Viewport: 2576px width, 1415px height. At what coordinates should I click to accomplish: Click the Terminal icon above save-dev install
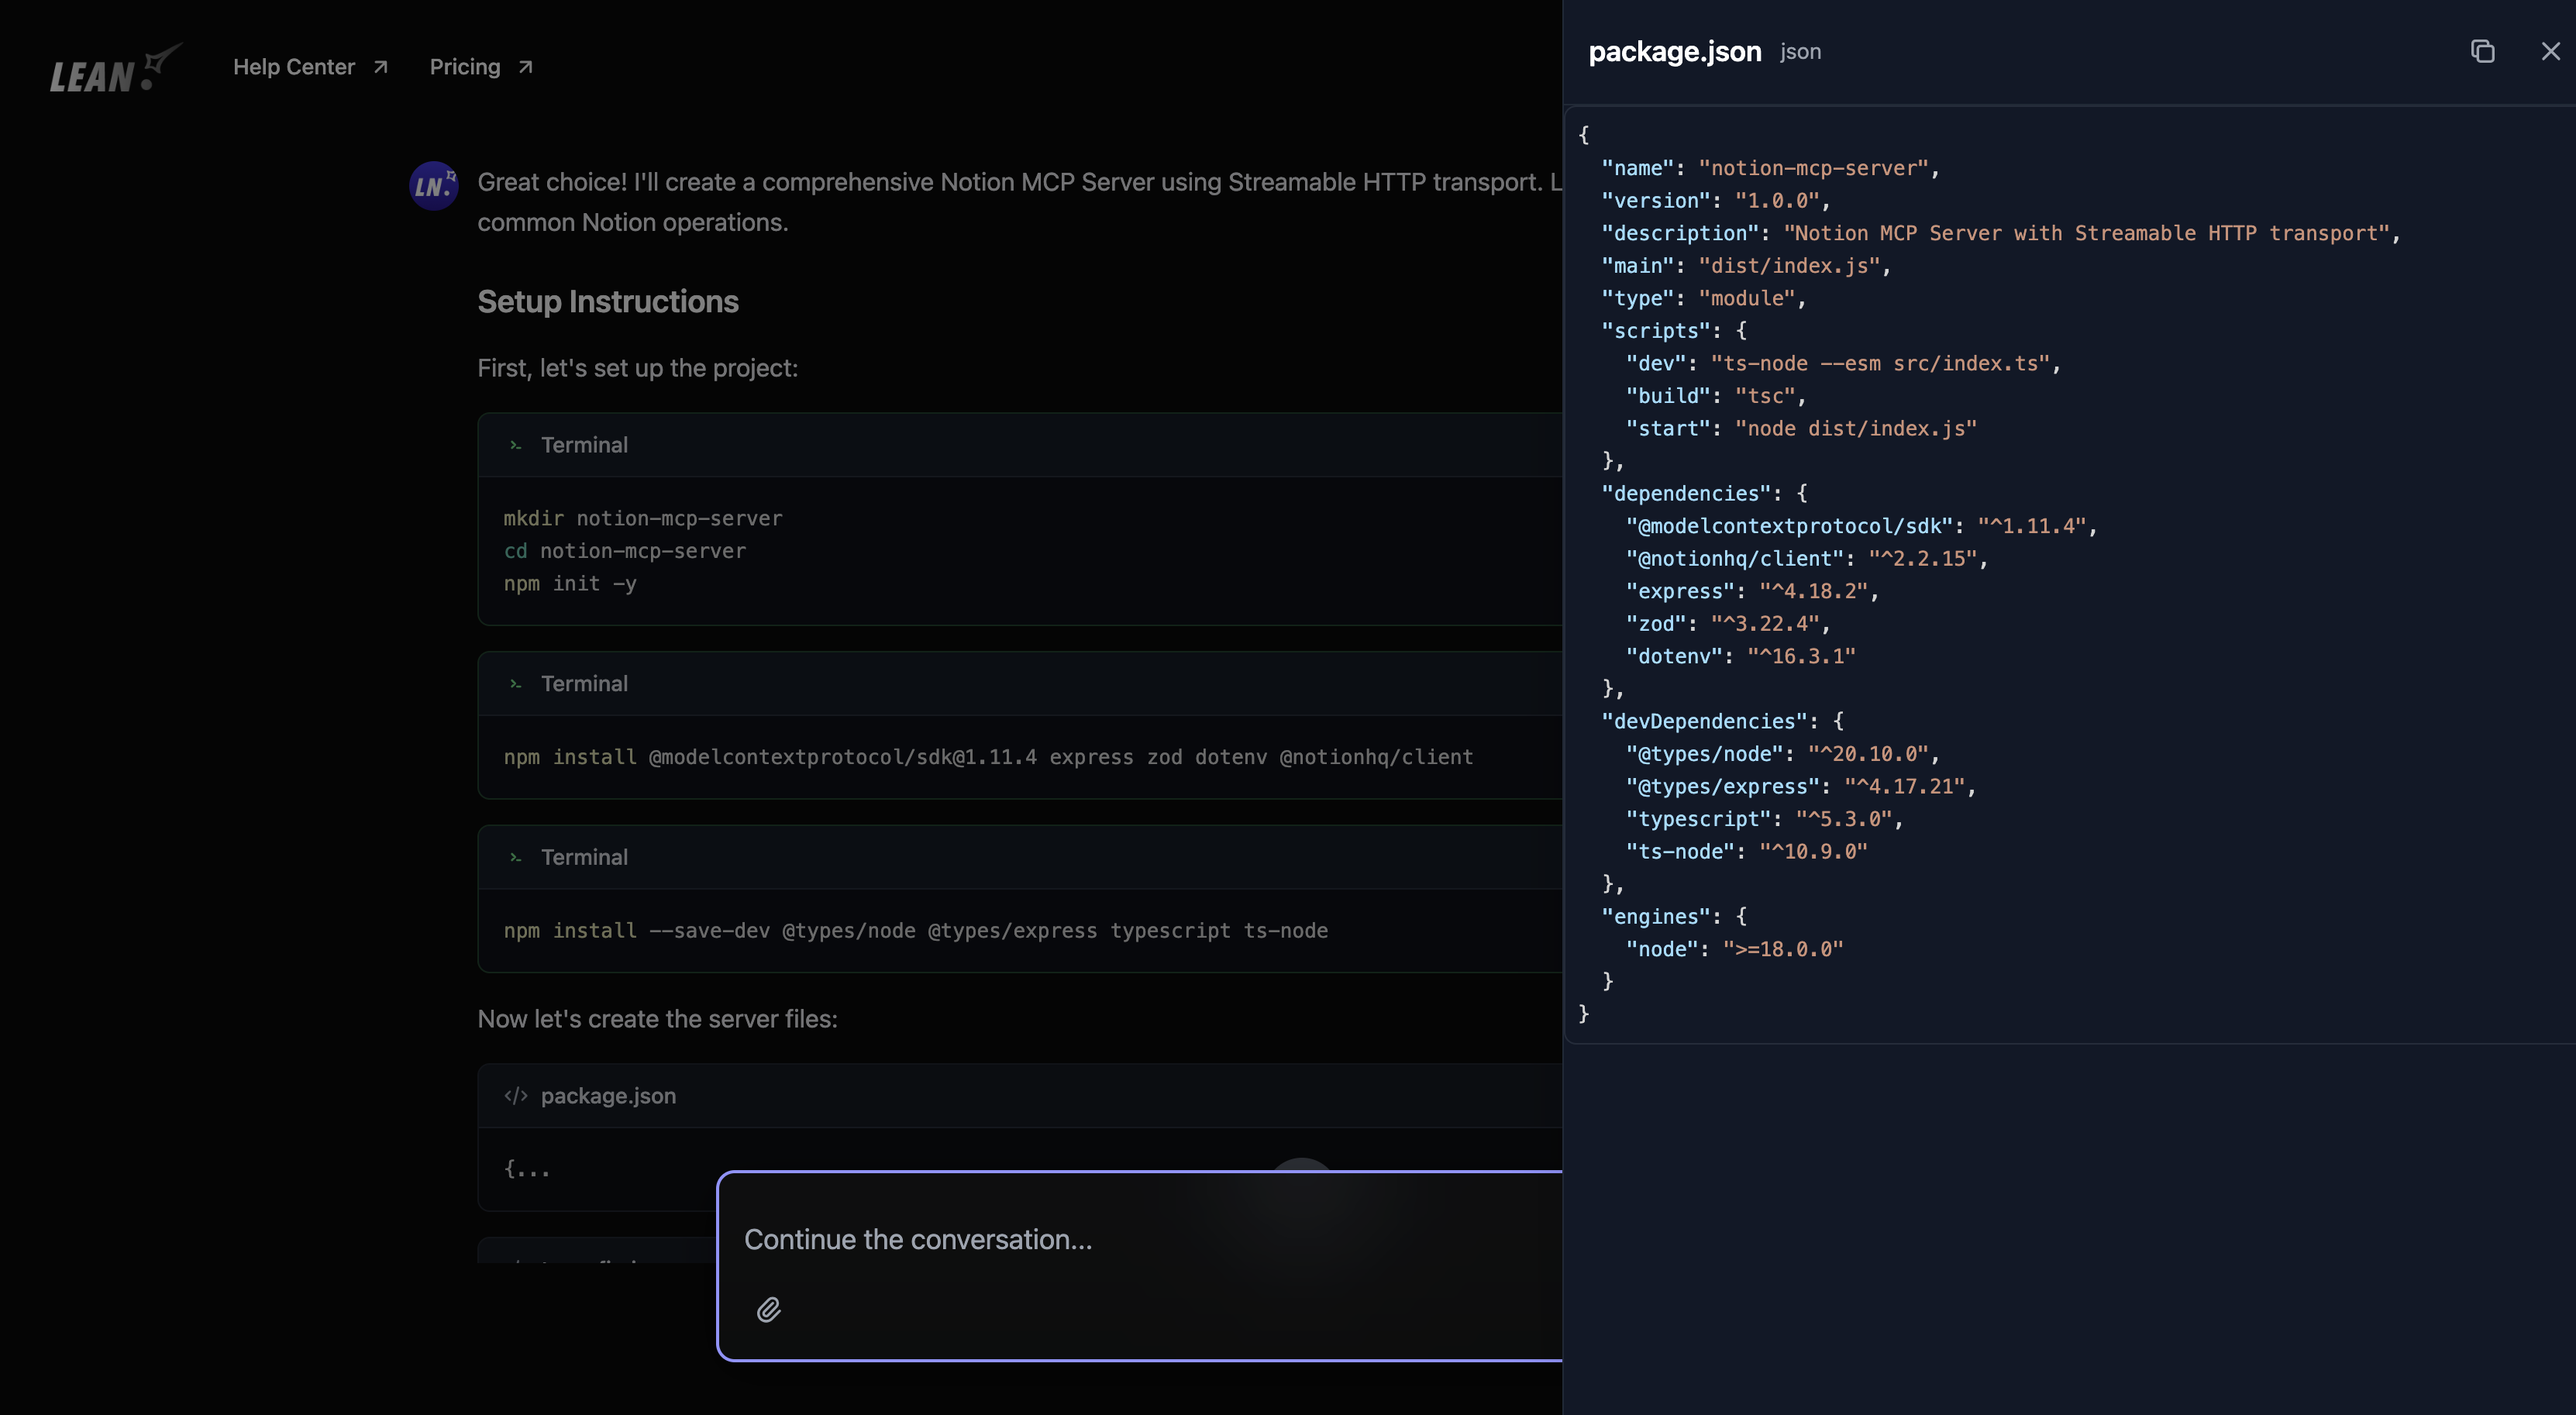point(516,858)
